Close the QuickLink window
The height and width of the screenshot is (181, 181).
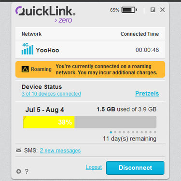point(163,10)
